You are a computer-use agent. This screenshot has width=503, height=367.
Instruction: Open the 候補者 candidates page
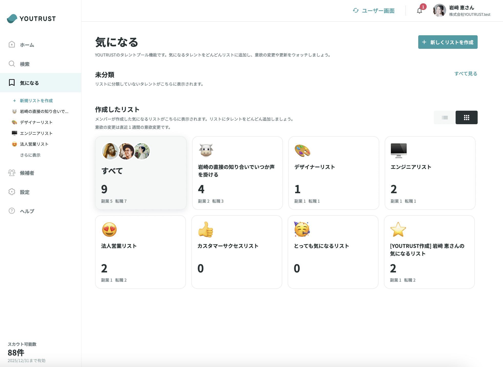pos(27,173)
